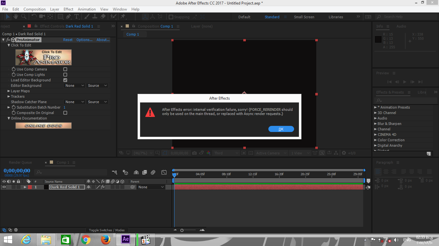This screenshot has height=246, width=439.
Task: Open the layer Parent None dropdown
Action: 151,187
